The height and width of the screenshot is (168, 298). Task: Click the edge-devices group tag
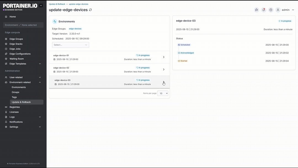point(75,29)
